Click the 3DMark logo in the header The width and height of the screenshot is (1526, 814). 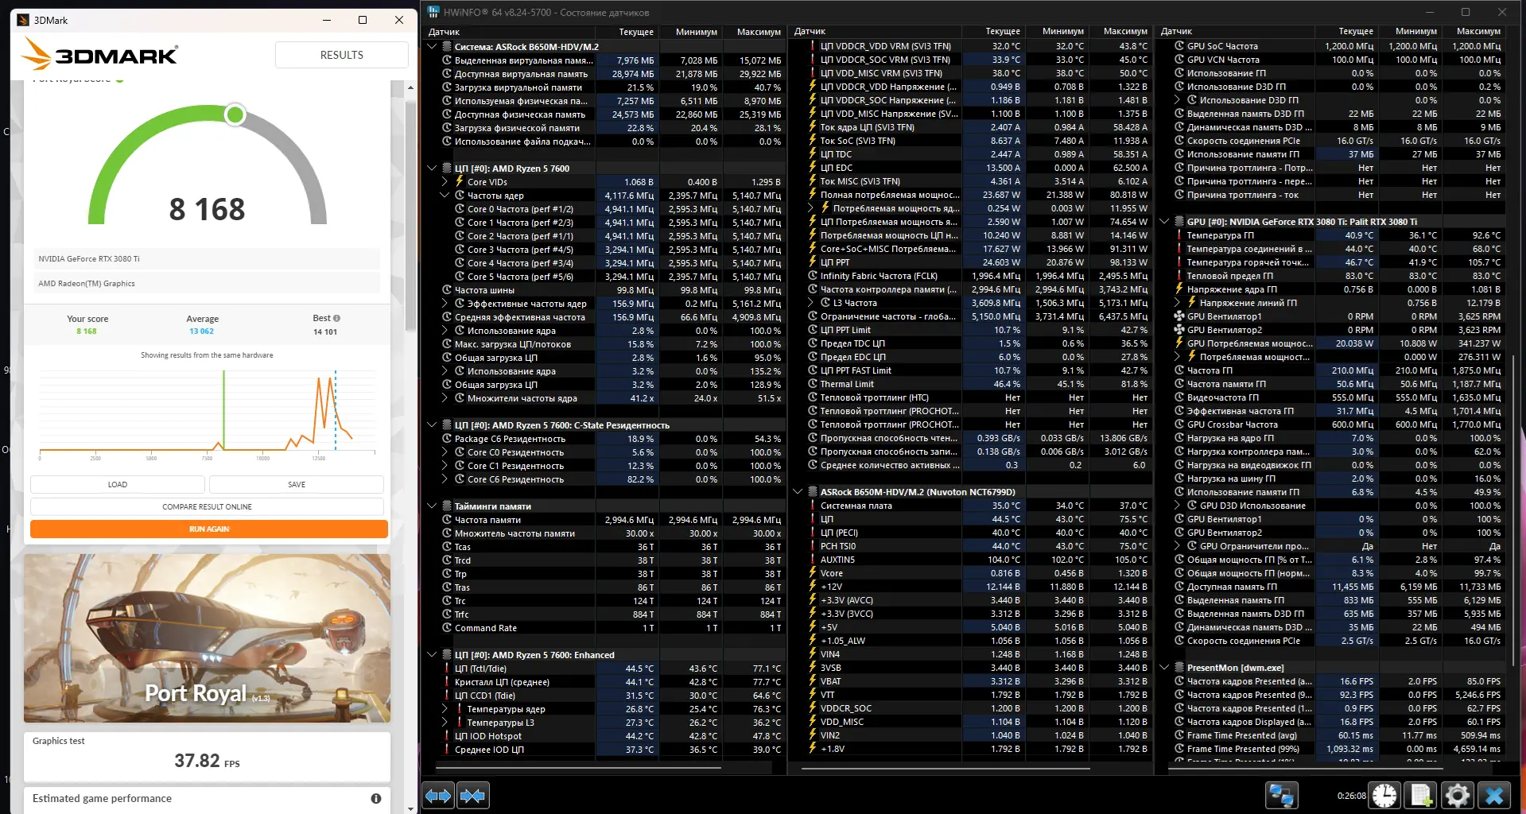click(x=99, y=54)
